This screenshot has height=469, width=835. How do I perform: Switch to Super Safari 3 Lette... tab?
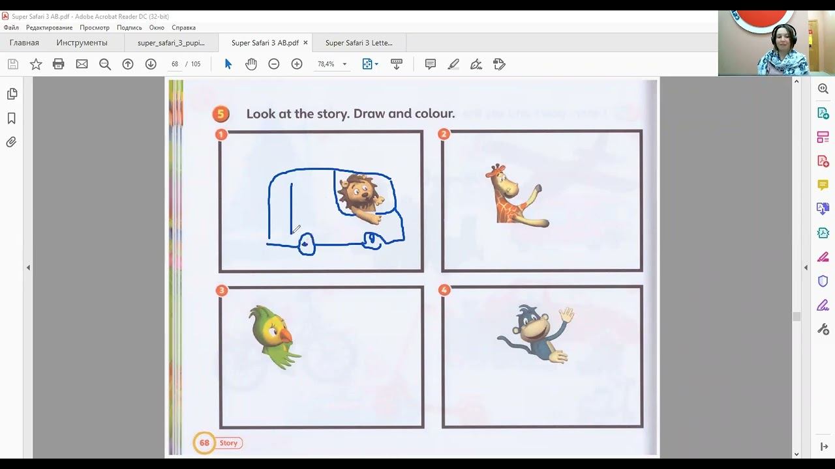(x=359, y=42)
